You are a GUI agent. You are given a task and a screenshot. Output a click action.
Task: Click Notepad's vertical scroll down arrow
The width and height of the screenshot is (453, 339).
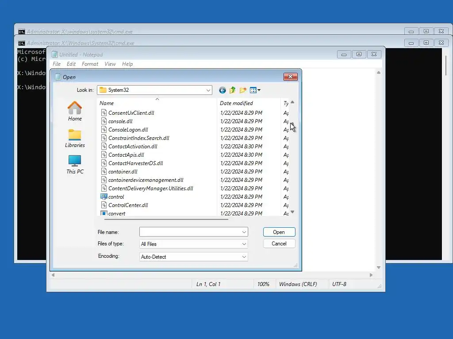pyautogui.click(x=379, y=267)
